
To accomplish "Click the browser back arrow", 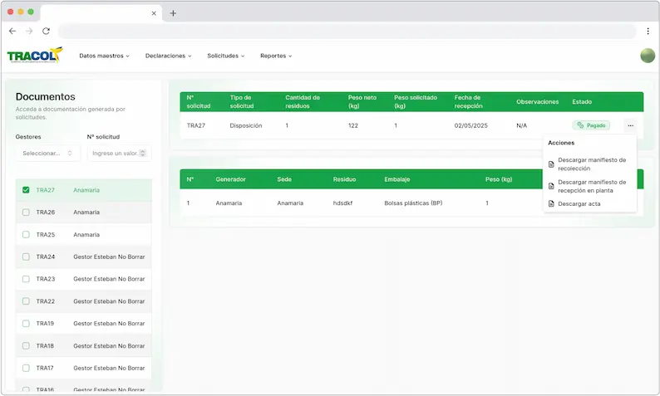I will pos(12,31).
